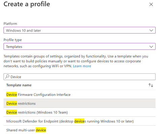Select Microsoft Defender for Endpoint template
Viewport: 158px width, 134px height.
(80, 121)
